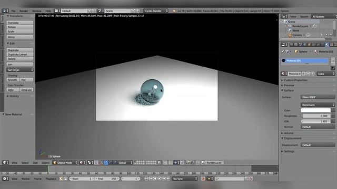Open the Render menu
The height and width of the screenshot is (189, 337).
point(24,11)
